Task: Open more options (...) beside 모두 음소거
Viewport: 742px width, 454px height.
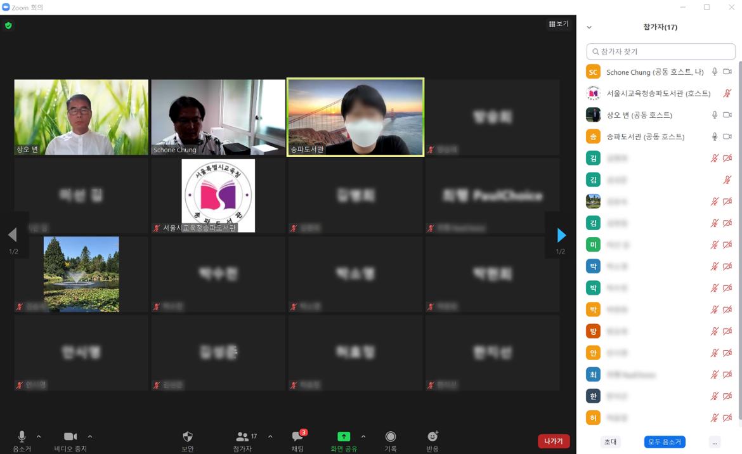Action: pyautogui.click(x=714, y=442)
